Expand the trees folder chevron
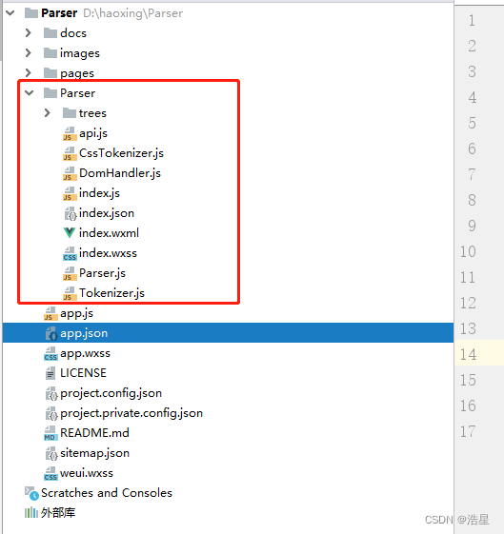The height and width of the screenshot is (534, 504). [48, 112]
